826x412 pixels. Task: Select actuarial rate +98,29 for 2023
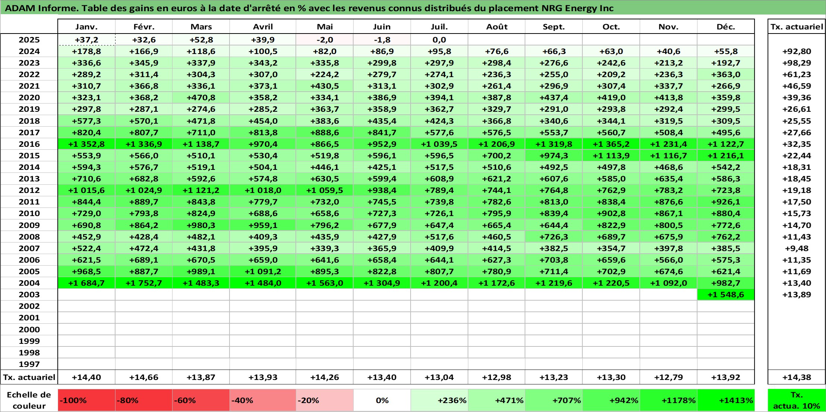[797, 63]
